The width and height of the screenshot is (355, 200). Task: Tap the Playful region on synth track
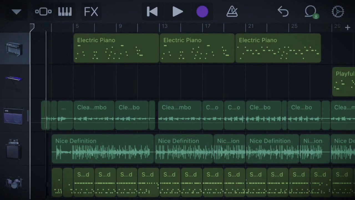344,81
